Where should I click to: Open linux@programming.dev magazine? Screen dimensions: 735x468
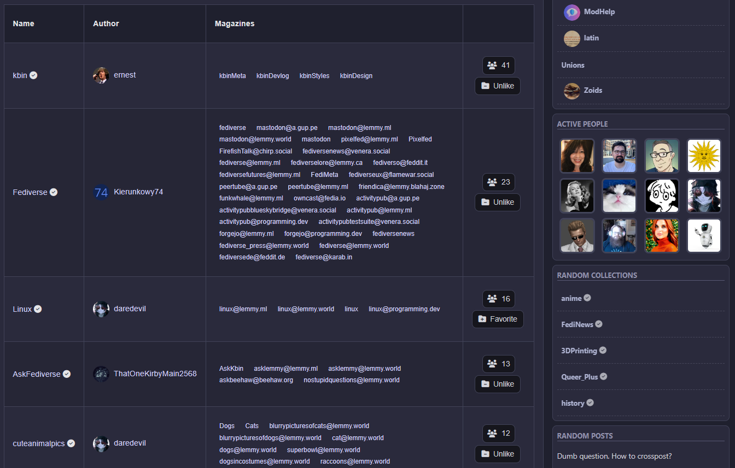(404, 309)
